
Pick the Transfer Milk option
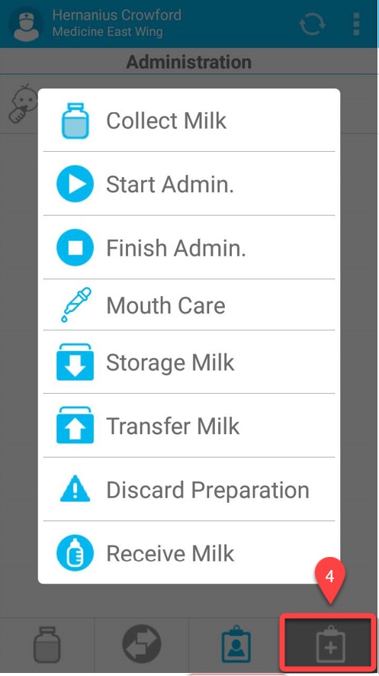[x=189, y=425]
